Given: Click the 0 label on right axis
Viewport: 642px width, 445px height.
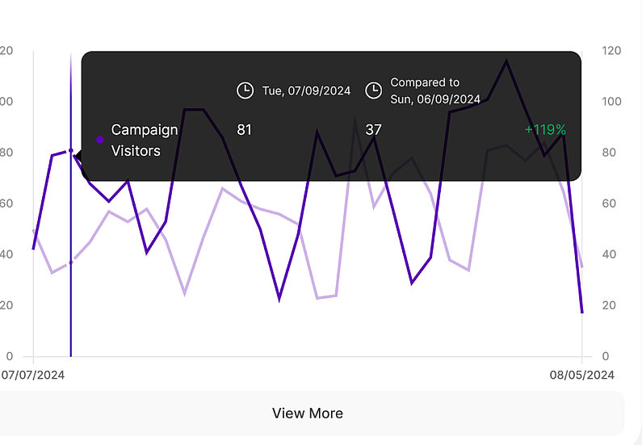Looking at the screenshot, I should (606, 356).
